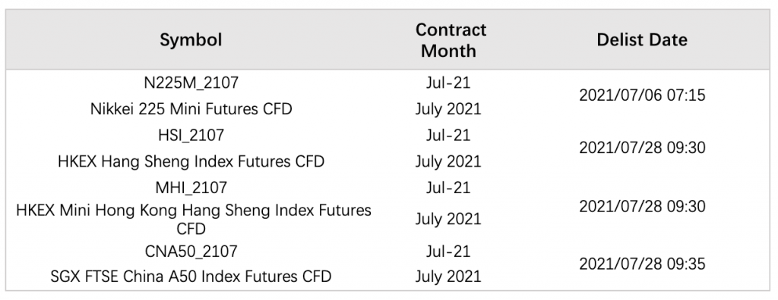Select the Contract Month column header

451,40
